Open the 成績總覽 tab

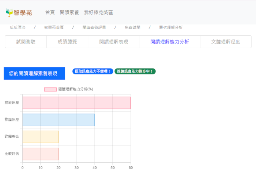[x=67, y=42]
